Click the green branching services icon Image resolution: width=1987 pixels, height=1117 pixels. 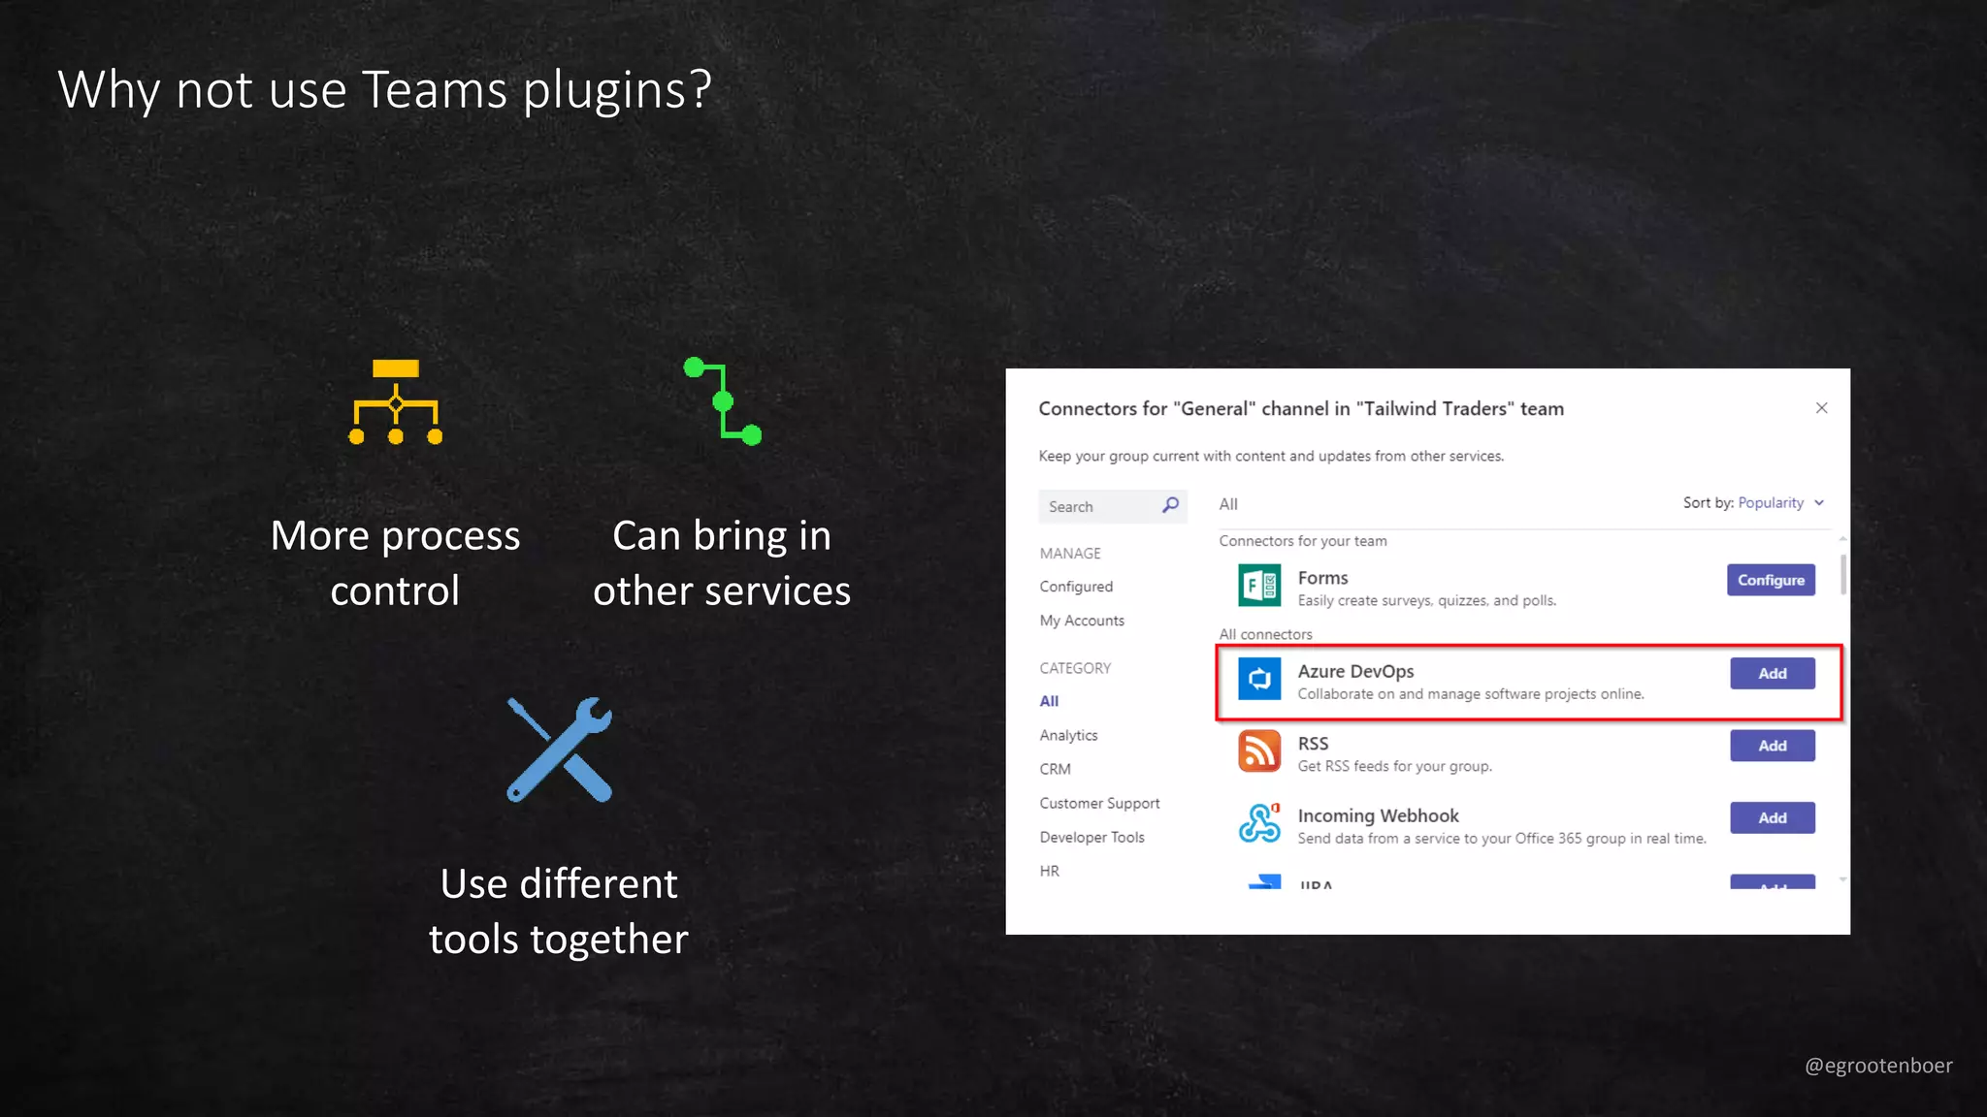(x=723, y=401)
